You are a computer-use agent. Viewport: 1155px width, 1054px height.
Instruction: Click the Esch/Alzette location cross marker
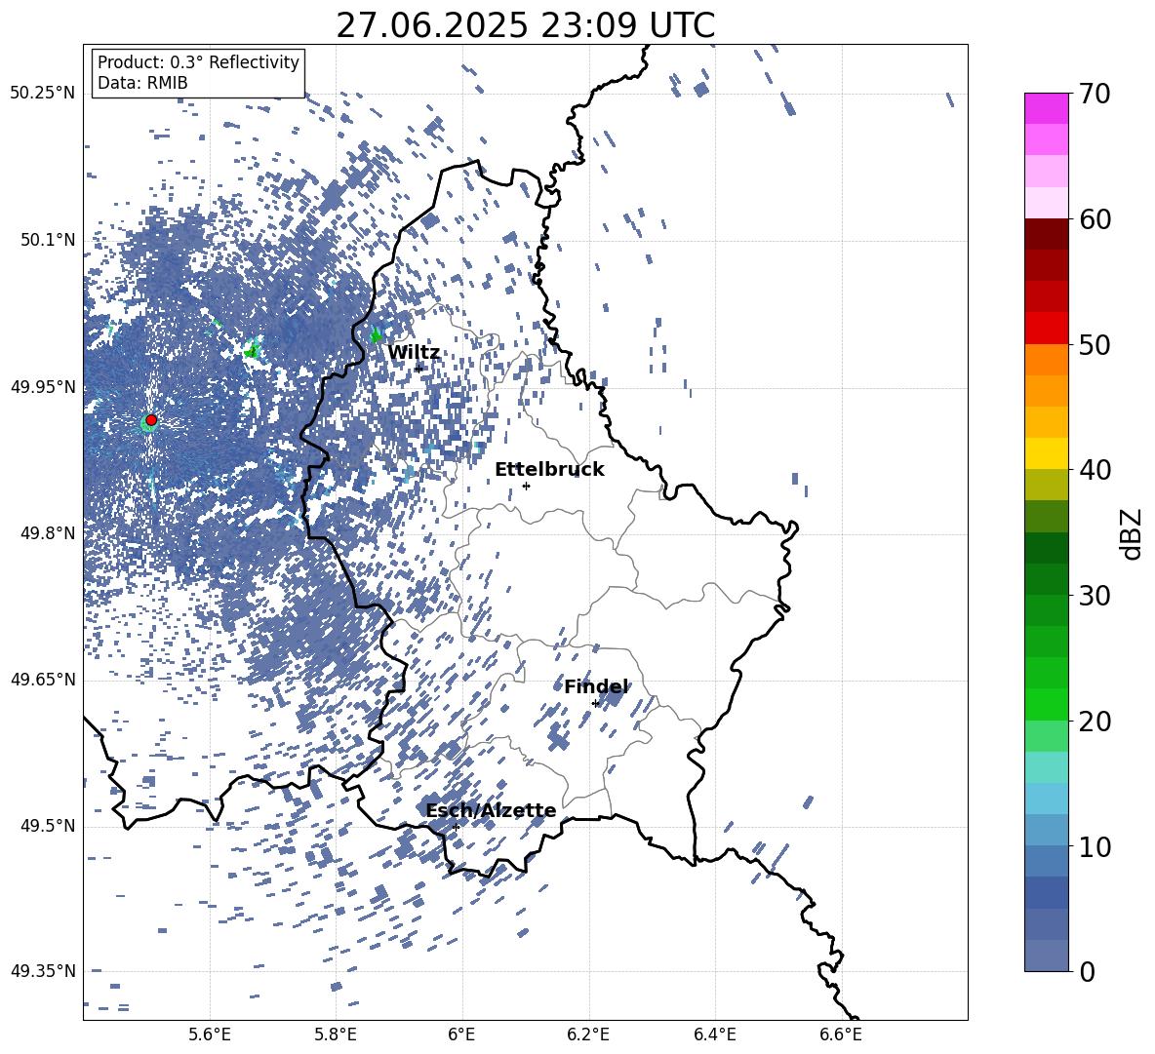[x=456, y=827]
